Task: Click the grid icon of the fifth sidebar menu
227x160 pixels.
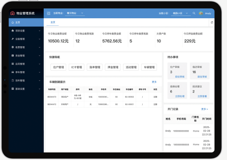Action: (12, 64)
